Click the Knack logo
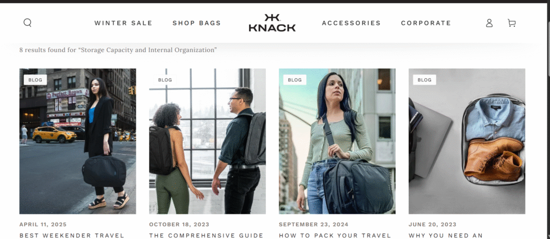 pyautogui.click(x=272, y=23)
